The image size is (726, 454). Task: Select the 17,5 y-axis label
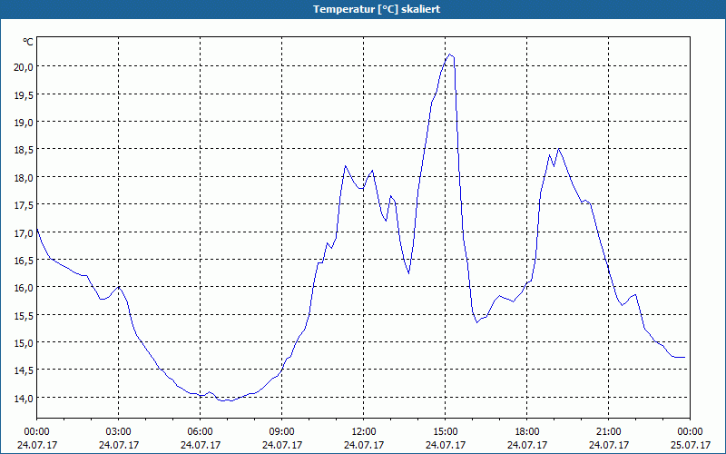[24, 205]
